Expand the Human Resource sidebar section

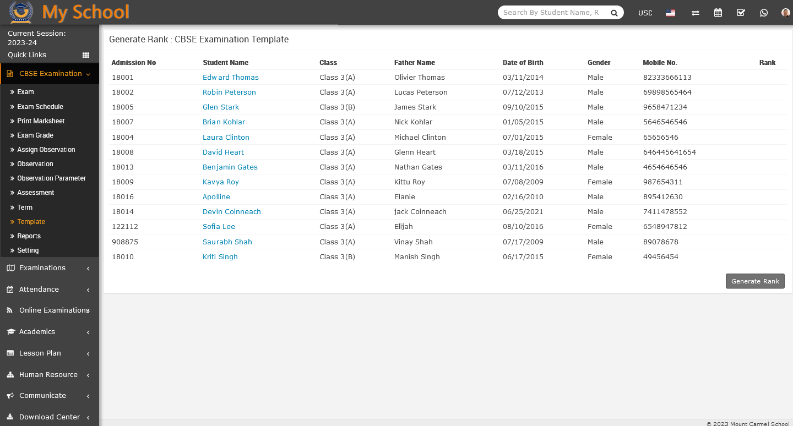tap(50, 375)
